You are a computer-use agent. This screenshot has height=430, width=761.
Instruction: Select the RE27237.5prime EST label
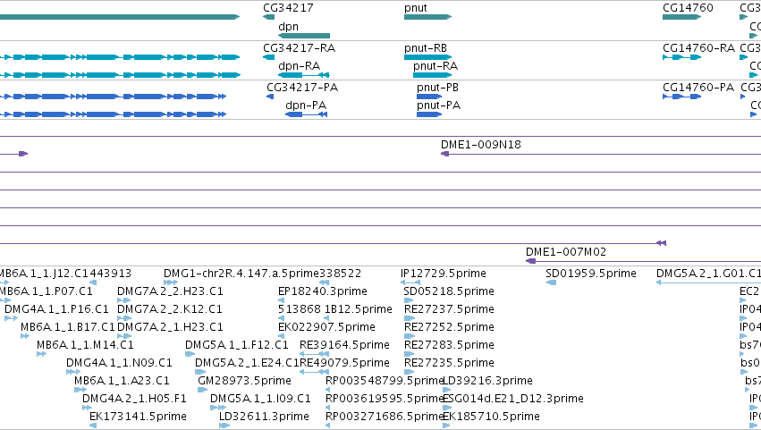pyautogui.click(x=449, y=309)
